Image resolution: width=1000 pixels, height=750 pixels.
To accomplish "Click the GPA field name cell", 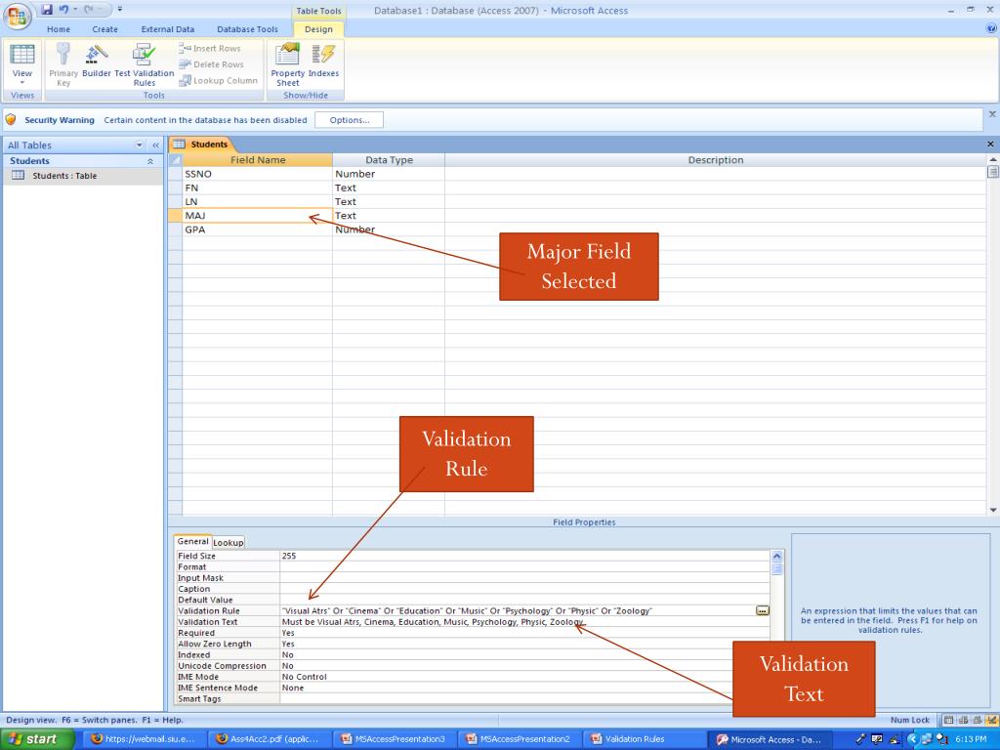I will click(x=257, y=229).
